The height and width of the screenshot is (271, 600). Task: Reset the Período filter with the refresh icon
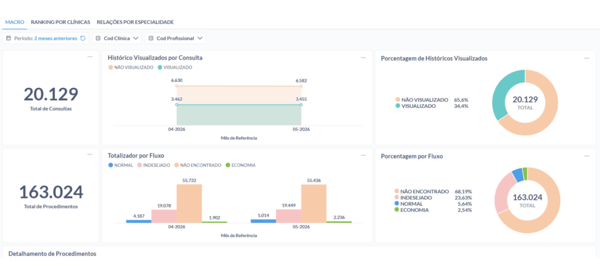(83, 39)
